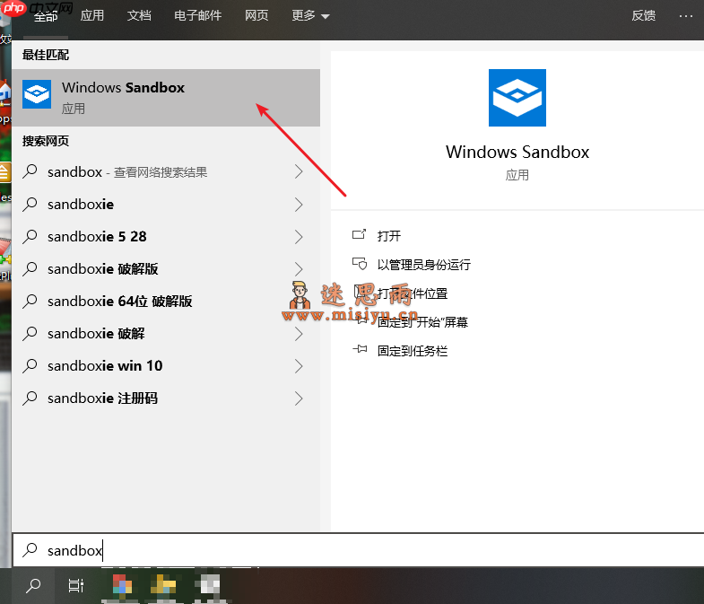Click the pin icon next to 固定到任务栏
The height and width of the screenshot is (604, 704).
(360, 349)
